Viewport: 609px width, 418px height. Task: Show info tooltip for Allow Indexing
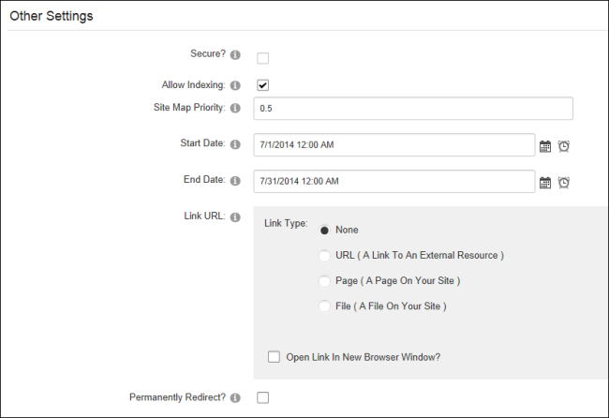click(x=235, y=85)
